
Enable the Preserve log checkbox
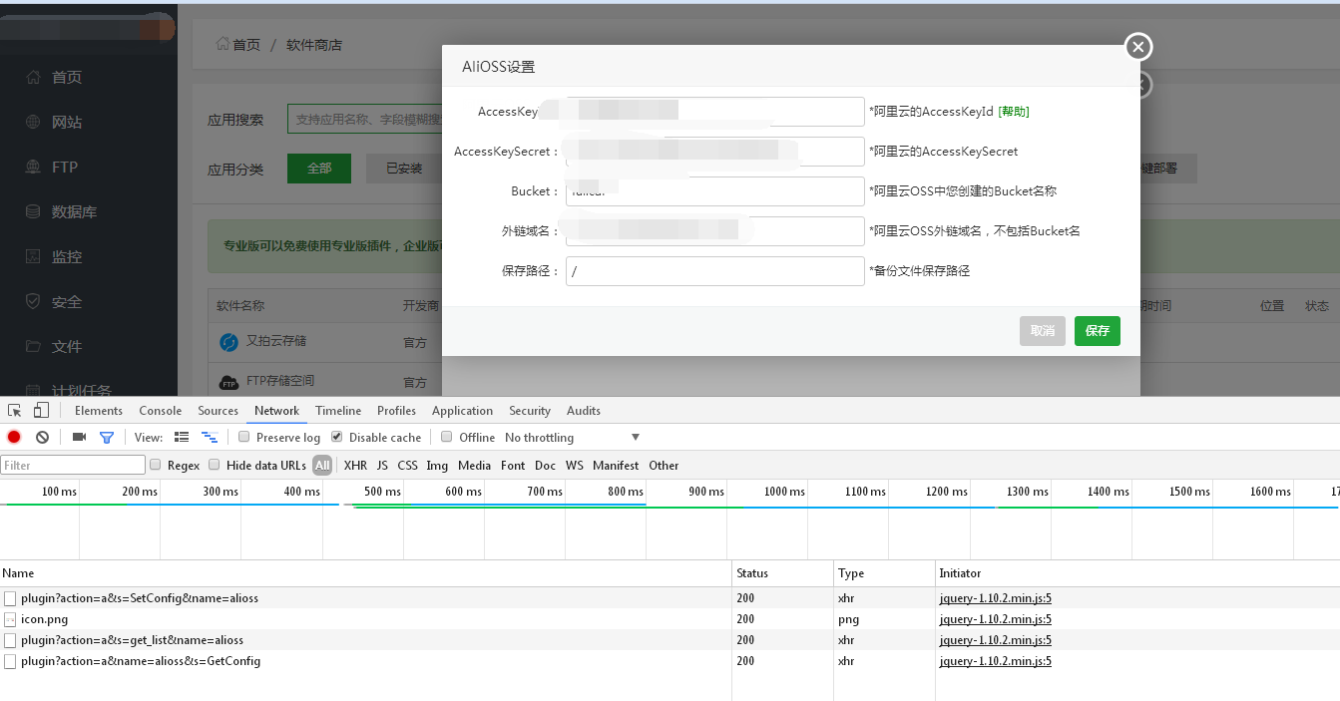pyautogui.click(x=244, y=437)
